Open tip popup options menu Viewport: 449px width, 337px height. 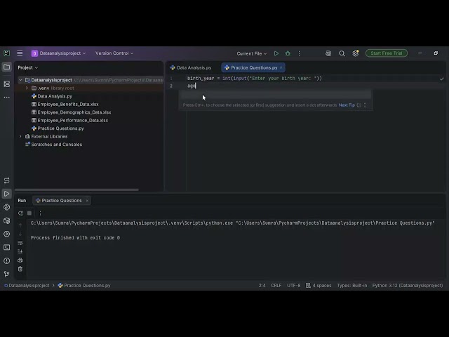365,105
